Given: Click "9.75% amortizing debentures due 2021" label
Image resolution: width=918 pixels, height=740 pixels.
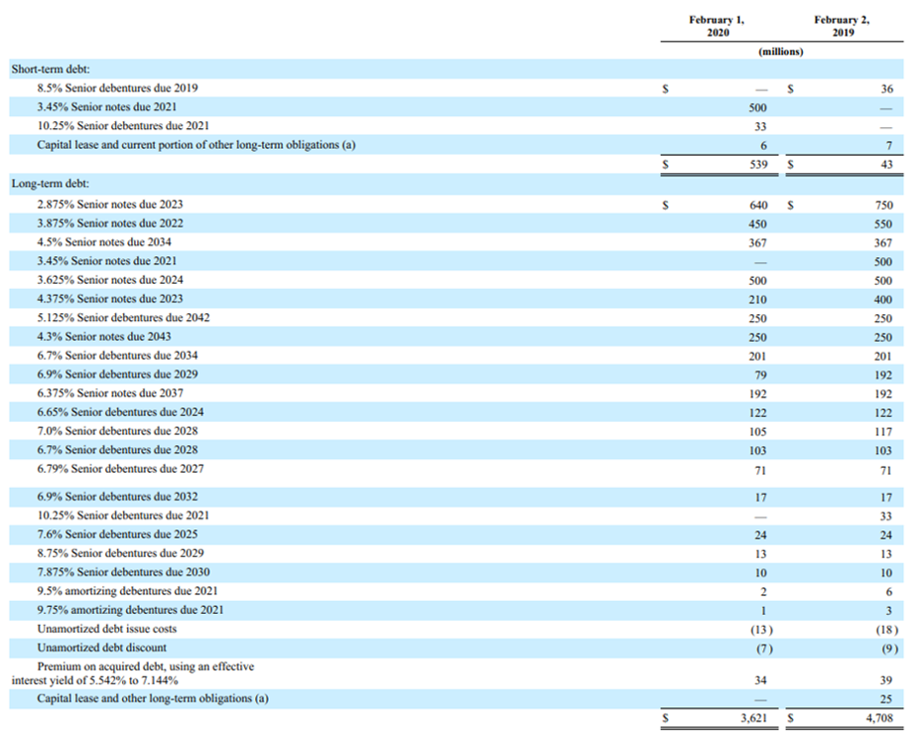Looking at the screenshot, I should (x=130, y=610).
